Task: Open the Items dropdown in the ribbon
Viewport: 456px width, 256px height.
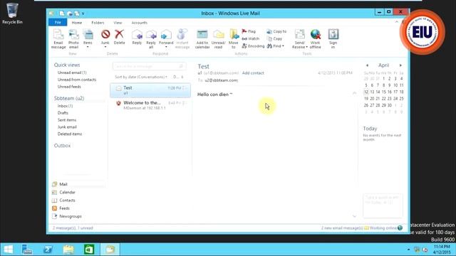Action: point(88,39)
